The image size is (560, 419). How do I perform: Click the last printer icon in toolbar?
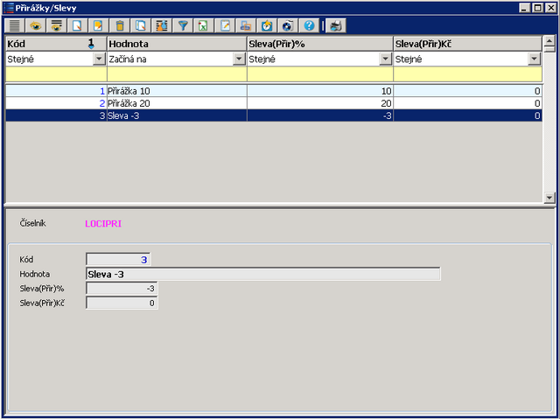(336, 25)
